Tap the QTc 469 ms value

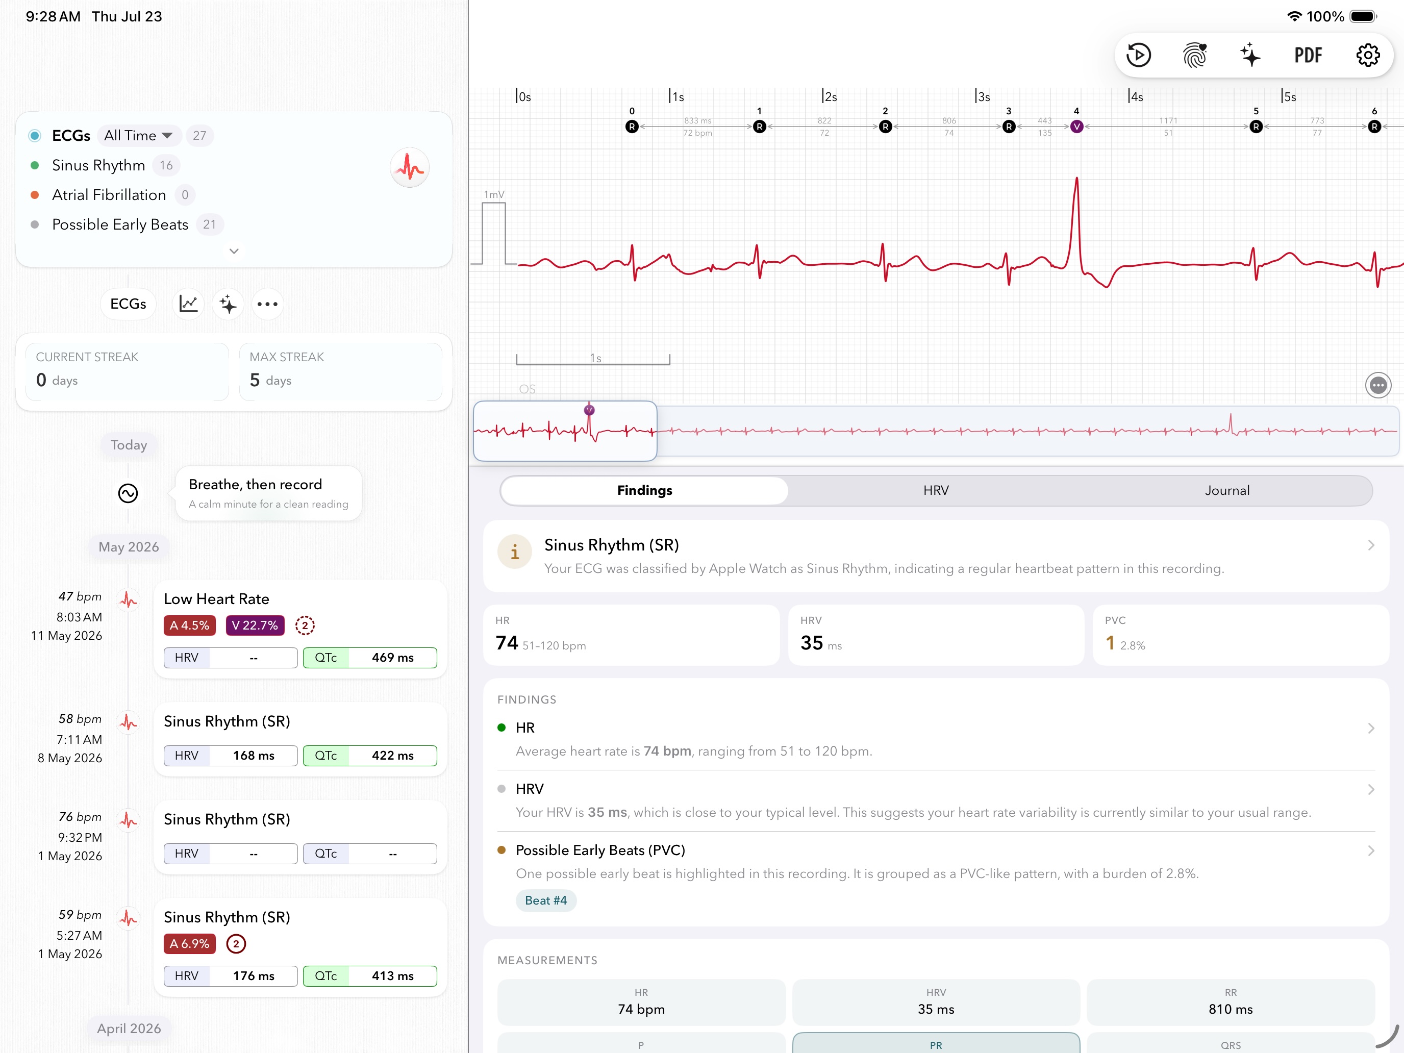click(392, 658)
